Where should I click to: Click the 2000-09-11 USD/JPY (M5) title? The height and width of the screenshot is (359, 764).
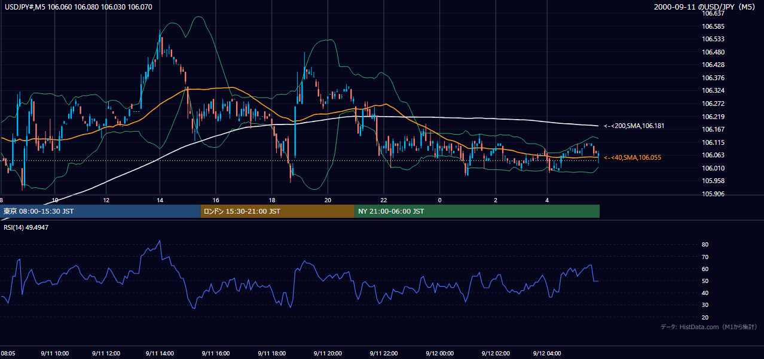[x=705, y=7]
